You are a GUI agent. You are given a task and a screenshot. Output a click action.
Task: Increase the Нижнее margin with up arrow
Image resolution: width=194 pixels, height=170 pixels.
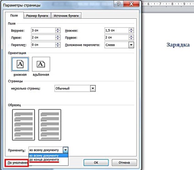[131, 29]
